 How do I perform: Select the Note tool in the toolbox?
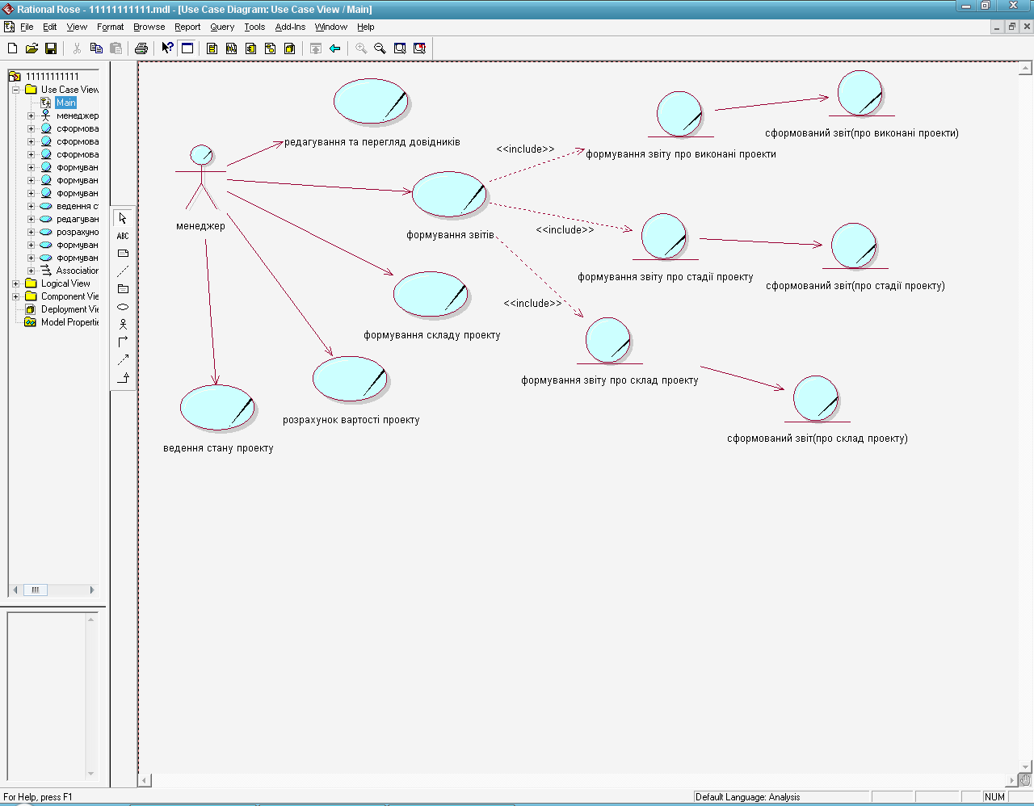click(123, 254)
